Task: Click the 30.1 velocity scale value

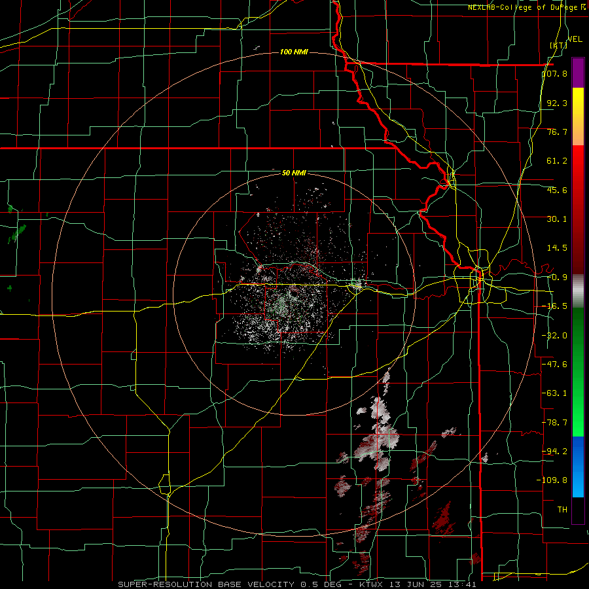Action: click(x=557, y=219)
